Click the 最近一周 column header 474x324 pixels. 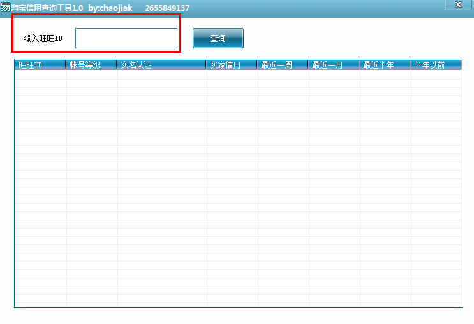click(x=283, y=65)
